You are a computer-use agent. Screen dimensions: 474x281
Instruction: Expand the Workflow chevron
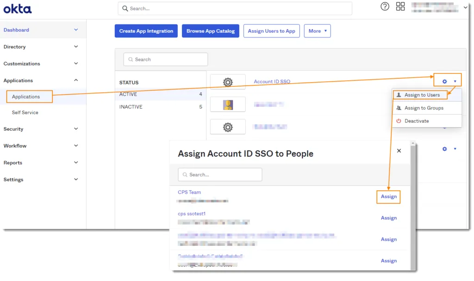(76, 146)
